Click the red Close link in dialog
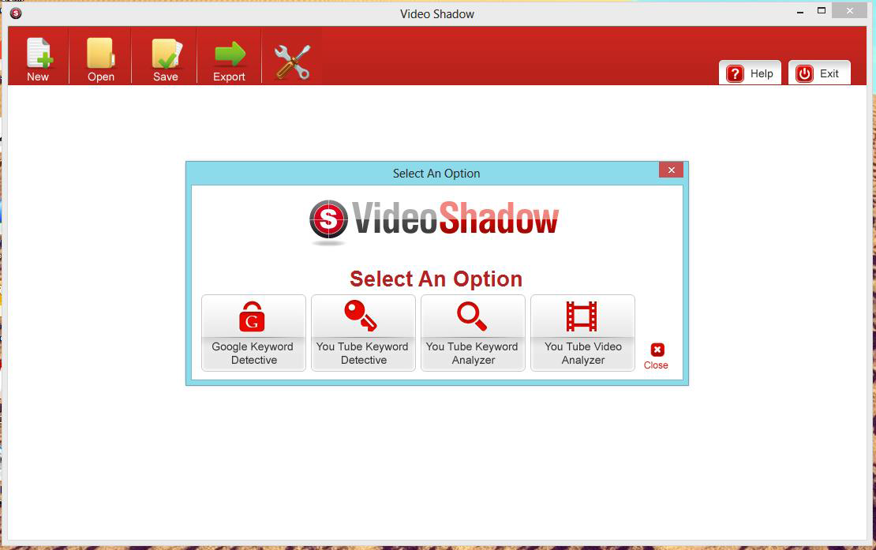The image size is (876, 550). click(656, 356)
